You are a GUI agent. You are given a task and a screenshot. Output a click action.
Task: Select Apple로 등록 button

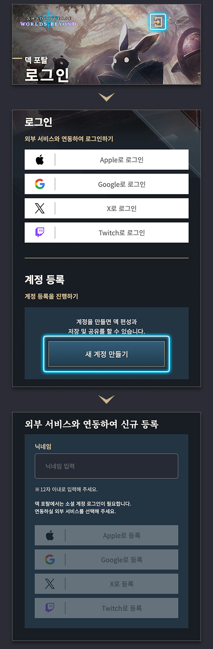click(x=106, y=535)
